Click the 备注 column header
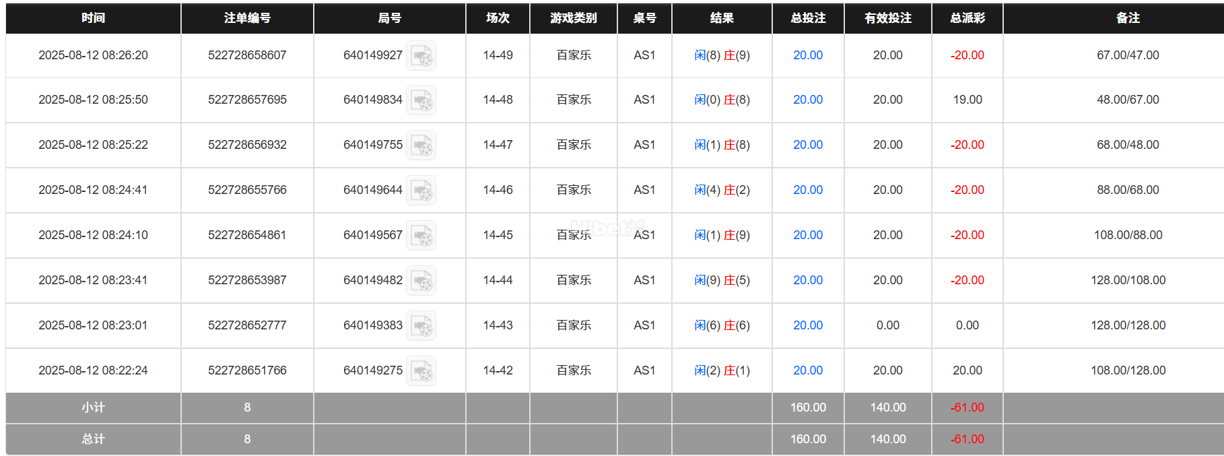Viewport: 1224px width, 456px height. pos(1128,18)
